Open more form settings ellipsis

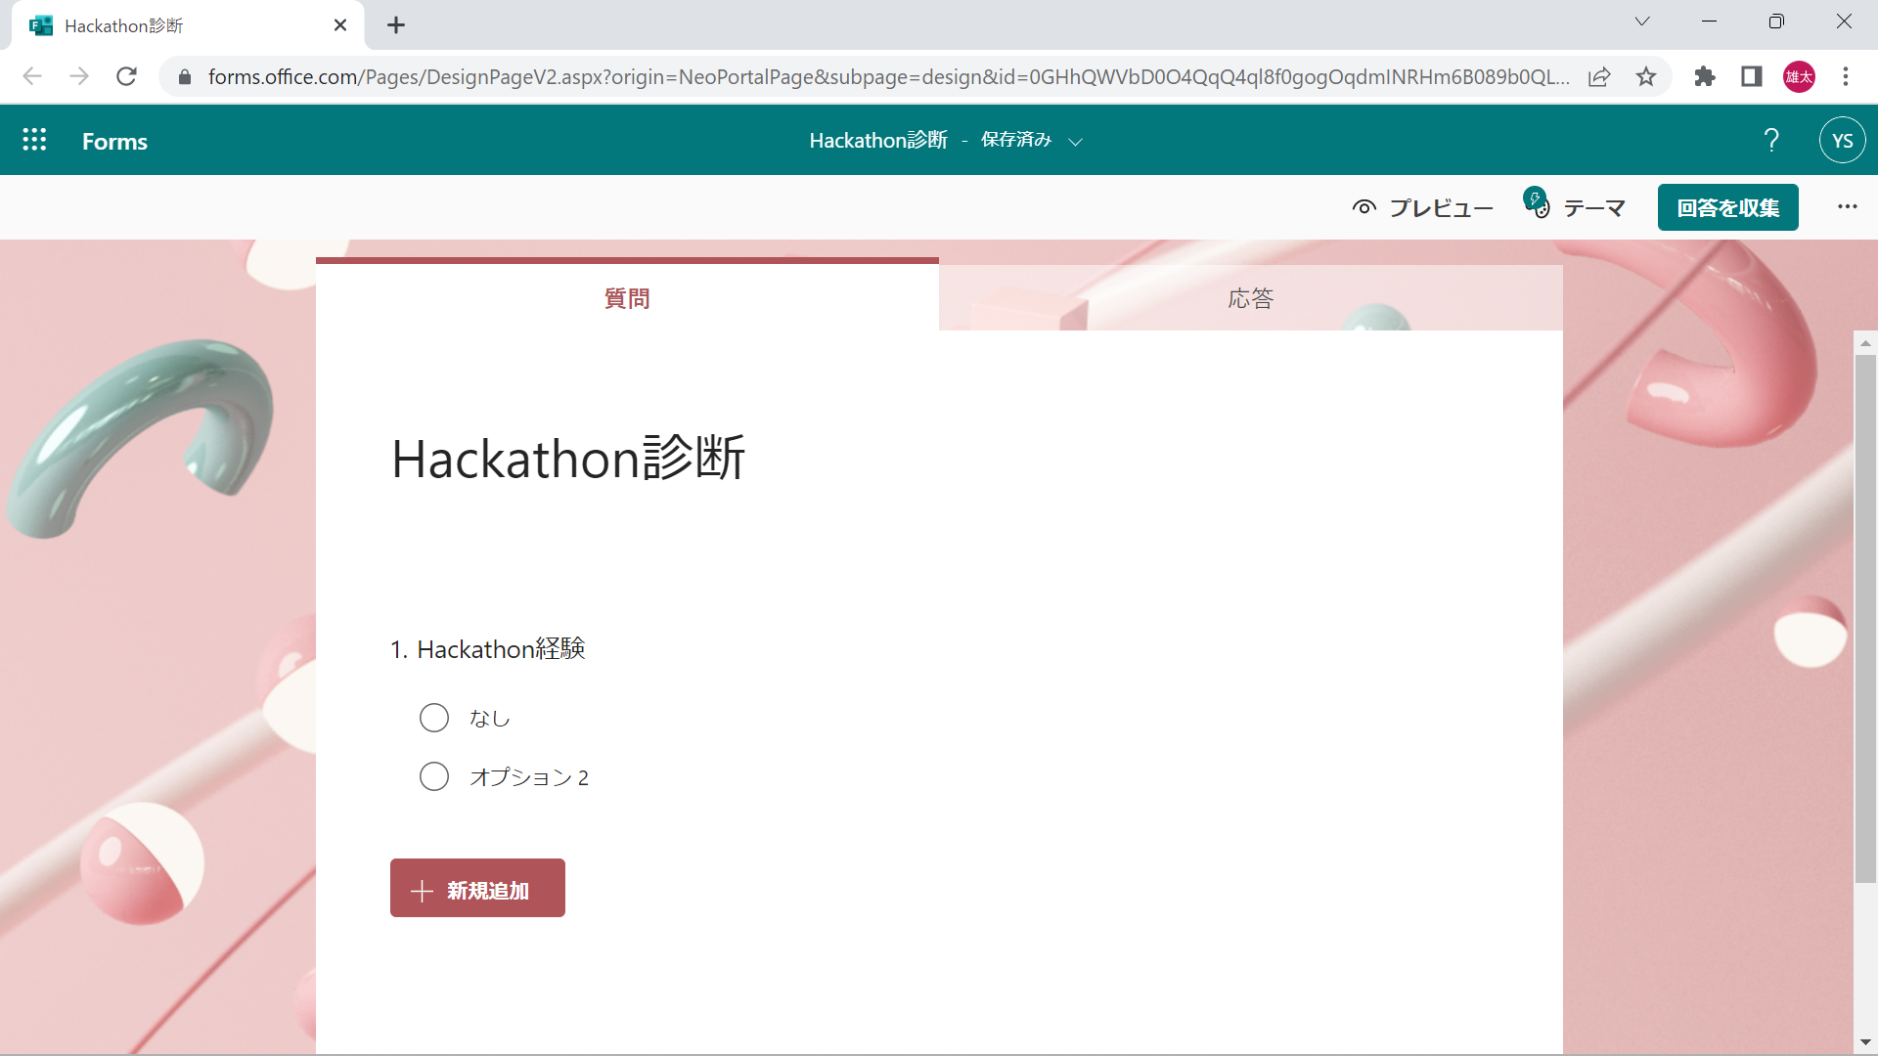1847,206
